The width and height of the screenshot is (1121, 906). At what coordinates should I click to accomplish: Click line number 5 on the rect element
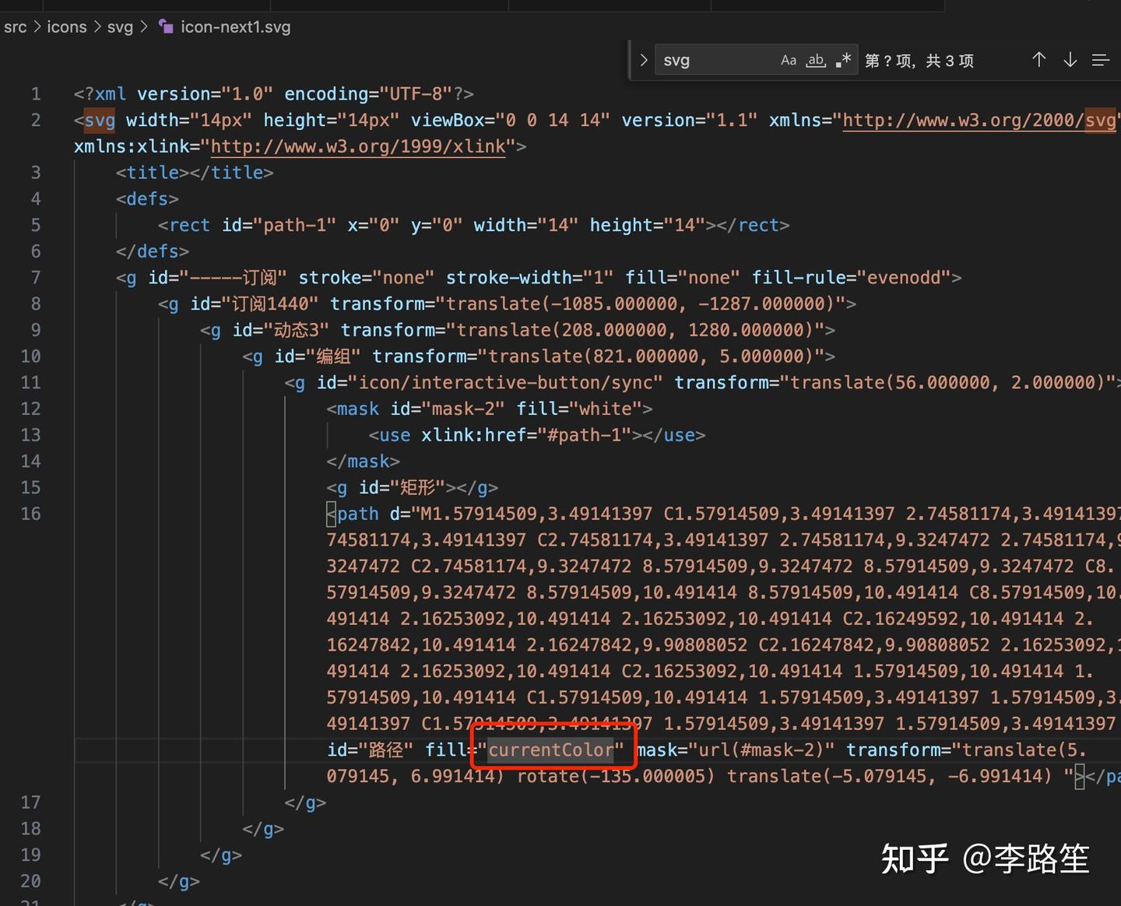point(36,225)
